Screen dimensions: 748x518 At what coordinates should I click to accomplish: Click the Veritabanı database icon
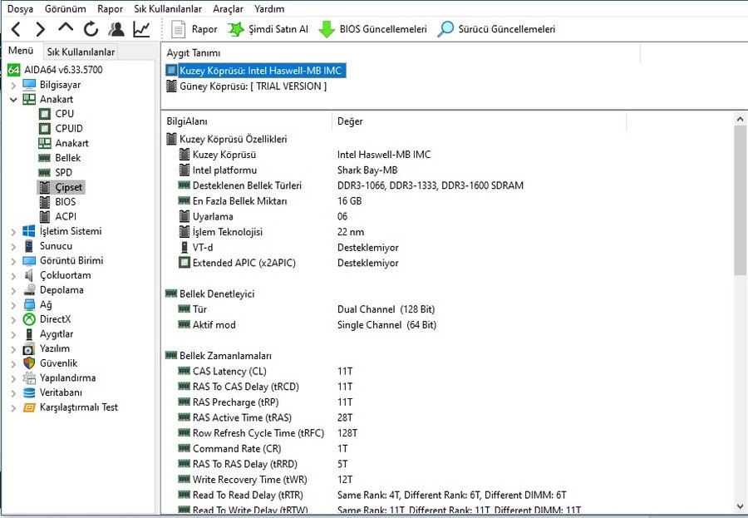pyautogui.click(x=29, y=393)
